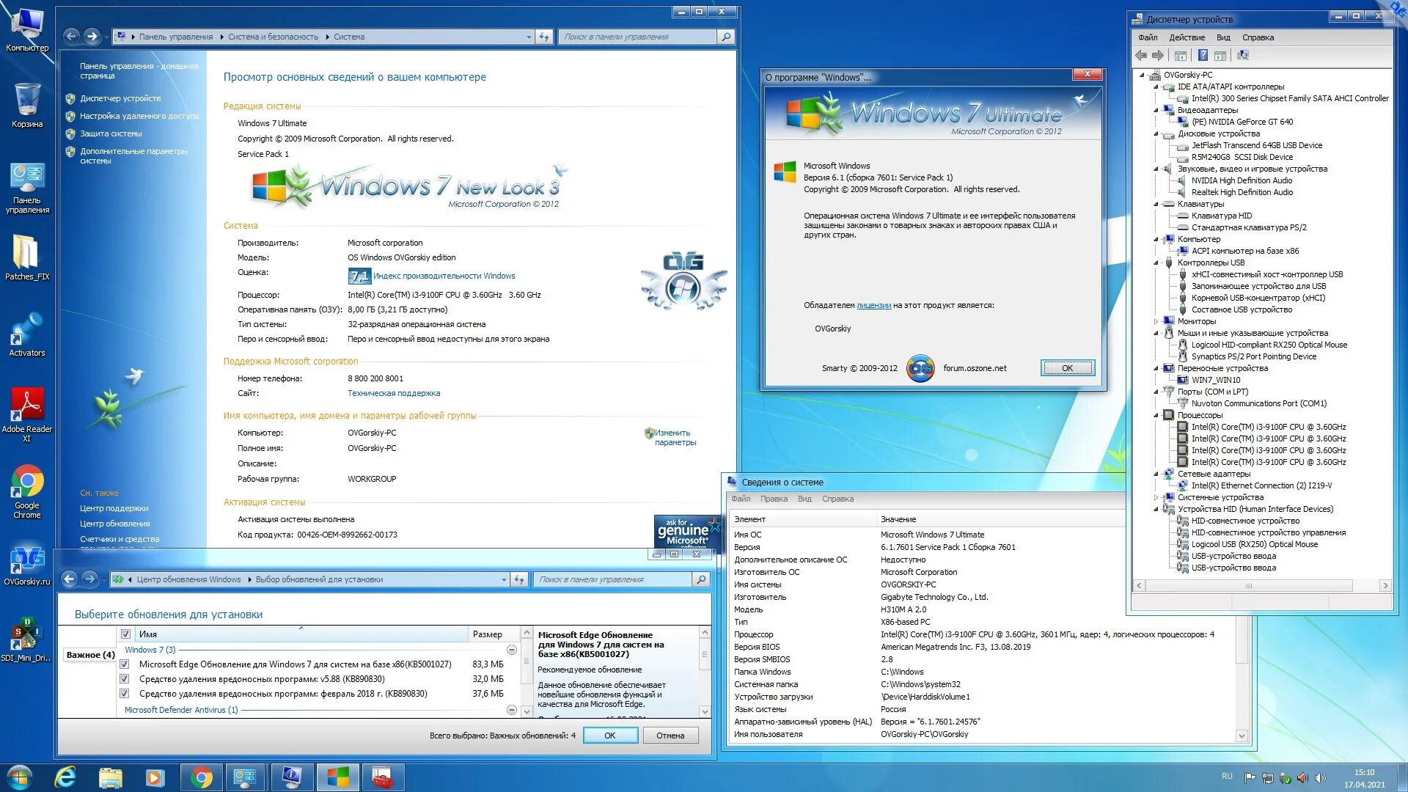Open the Действие menu in Device Manager

click(1187, 37)
